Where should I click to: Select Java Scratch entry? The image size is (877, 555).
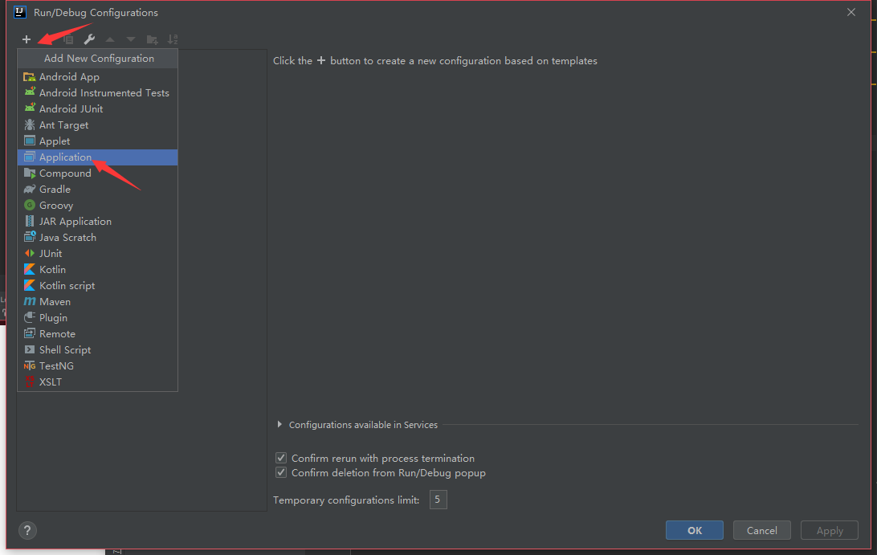pyautogui.click(x=98, y=238)
